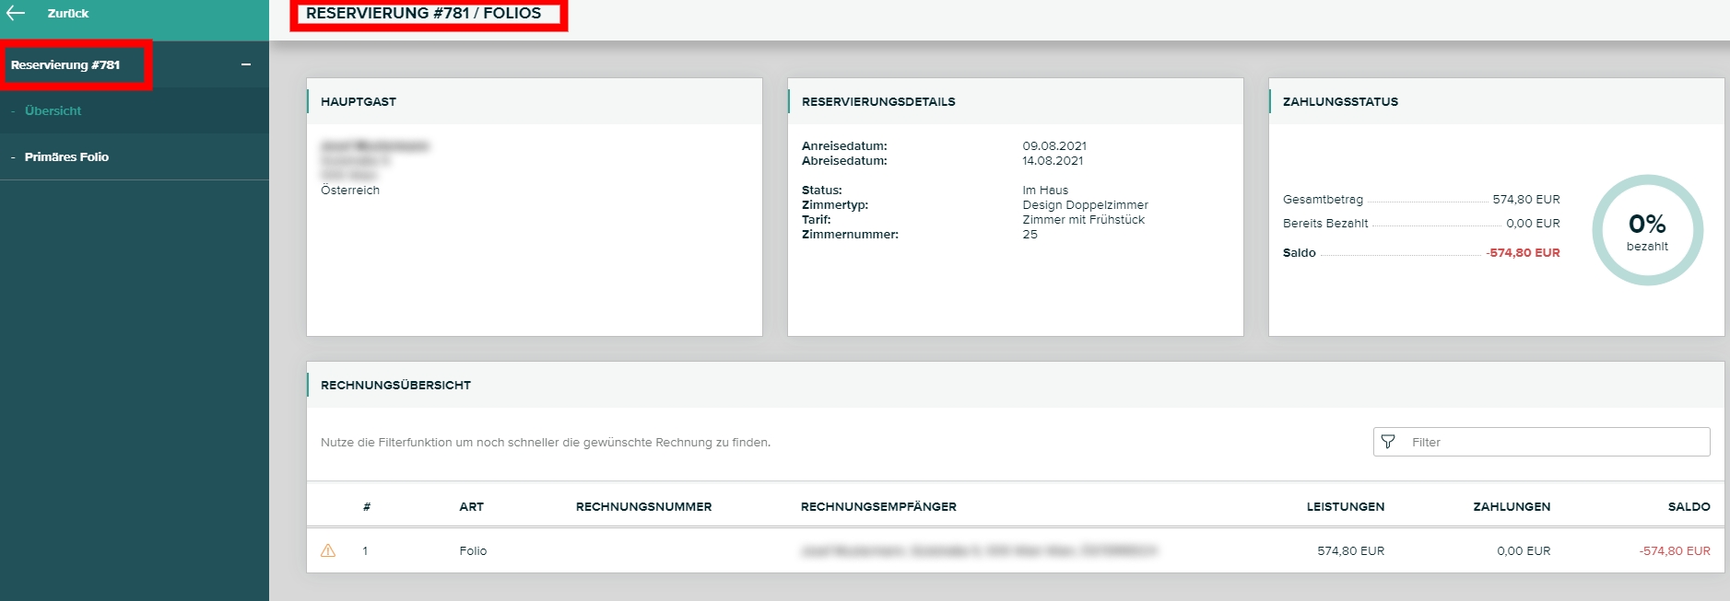The height and width of the screenshot is (601, 1730).
Task: Sort by the ART column header
Action: coord(471,506)
